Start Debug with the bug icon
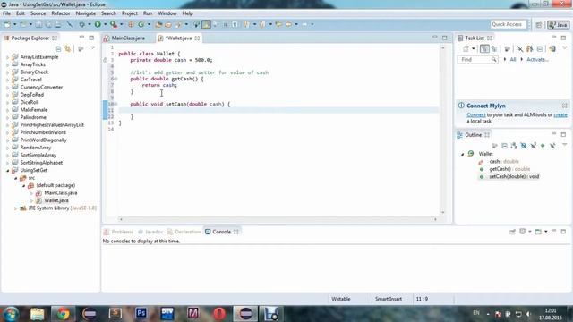Screen dimensions: 573x322 pyautogui.click(x=81, y=24)
